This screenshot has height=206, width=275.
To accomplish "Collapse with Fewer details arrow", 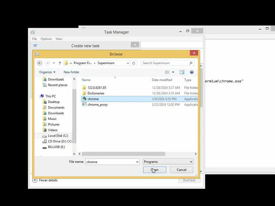I will (x=35, y=180).
